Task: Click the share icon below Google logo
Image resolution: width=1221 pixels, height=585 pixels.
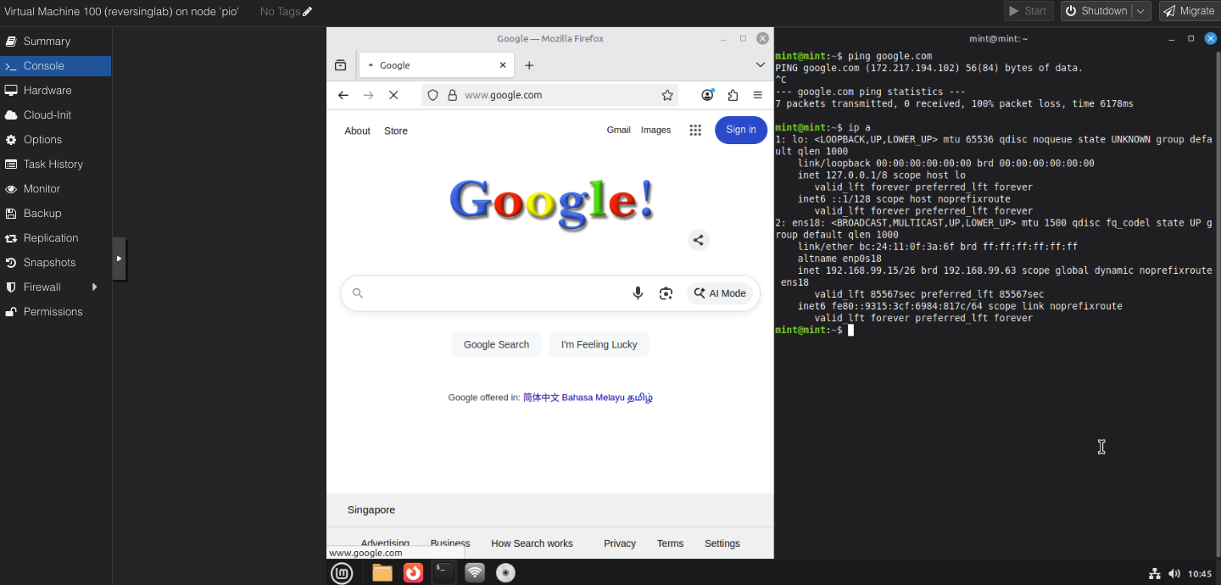Action: 698,240
